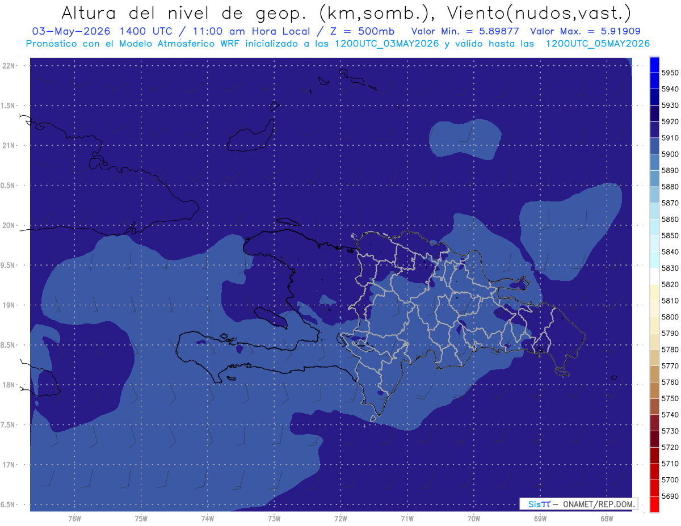Click the SisTT ONAMET/REP.DOM. credit box
Screen dimensions: 681x526
point(578,504)
